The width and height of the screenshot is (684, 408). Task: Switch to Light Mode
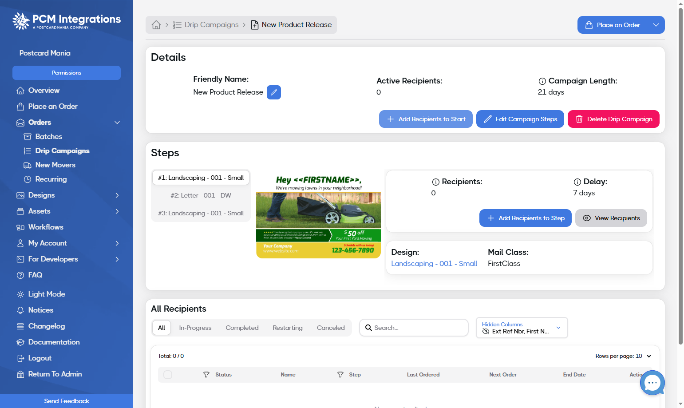[x=47, y=294]
